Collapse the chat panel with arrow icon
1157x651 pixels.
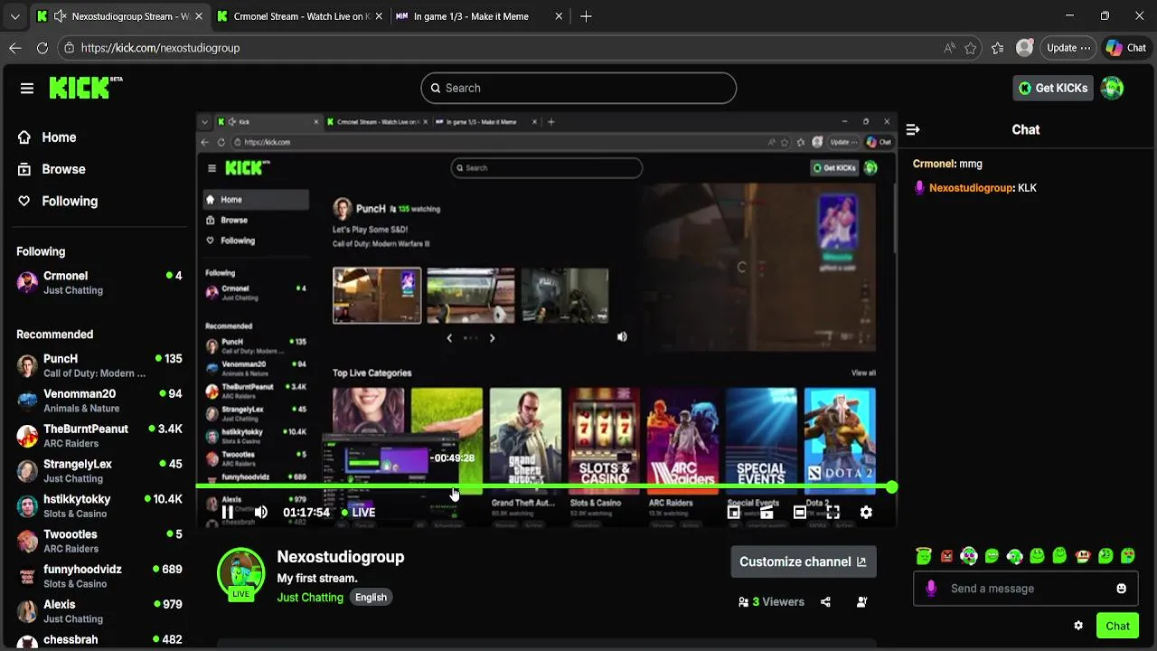913,129
